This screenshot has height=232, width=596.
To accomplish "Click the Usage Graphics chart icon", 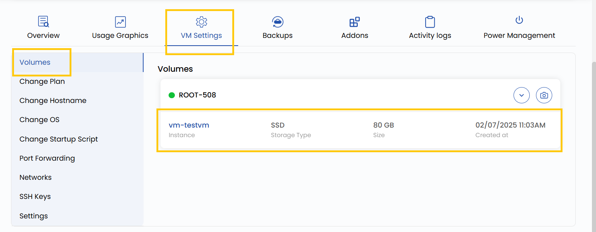I will 120,22.
